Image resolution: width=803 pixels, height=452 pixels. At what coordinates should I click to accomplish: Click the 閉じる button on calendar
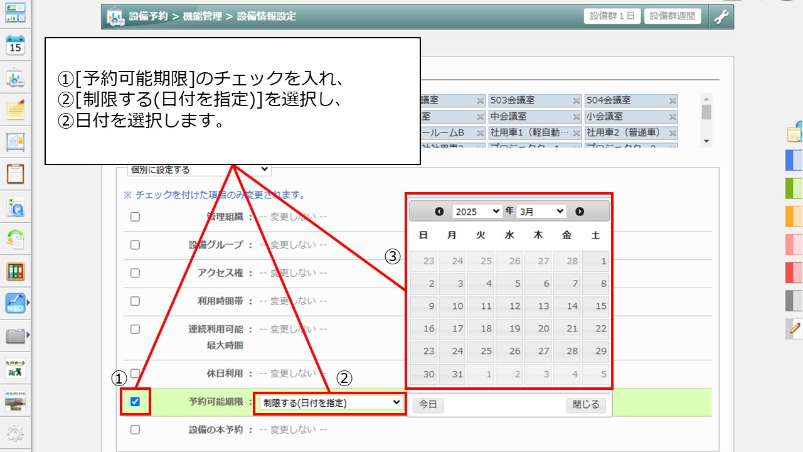(586, 405)
